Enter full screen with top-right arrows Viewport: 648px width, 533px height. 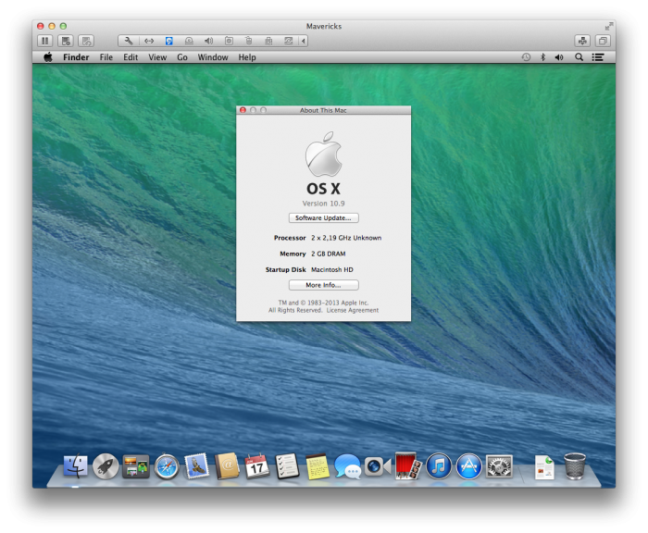(609, 26)
